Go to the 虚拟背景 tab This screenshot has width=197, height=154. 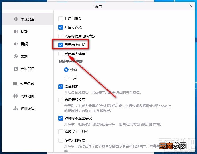(28, 69)
